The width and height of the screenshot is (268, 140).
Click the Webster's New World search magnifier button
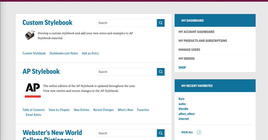point(161,133)
